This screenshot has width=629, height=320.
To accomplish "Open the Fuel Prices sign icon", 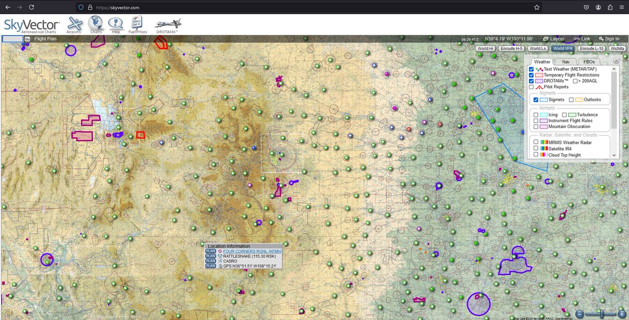I will 138,25.
